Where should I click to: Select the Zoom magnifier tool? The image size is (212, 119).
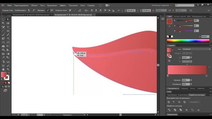pos(8,69)
